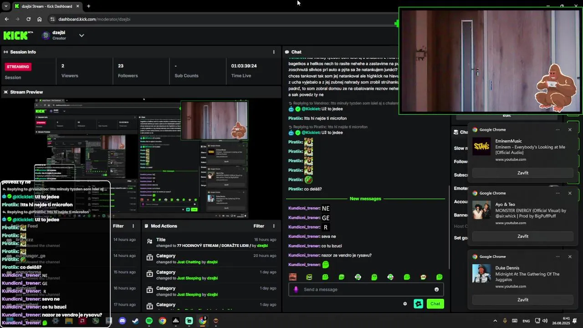Close the Duke Dennis notification with X
This screenshot has height=328, width=583.
570,256
